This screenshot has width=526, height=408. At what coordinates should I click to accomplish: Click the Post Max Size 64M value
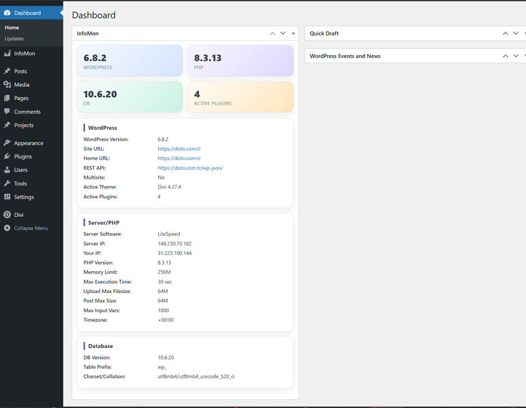click(x=163, y=301)
